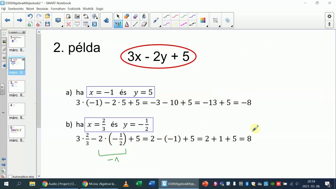This screenshot has width=336, height=189.
Task: Select page 3 thumbnail
Action: click(x=17, y=87)
